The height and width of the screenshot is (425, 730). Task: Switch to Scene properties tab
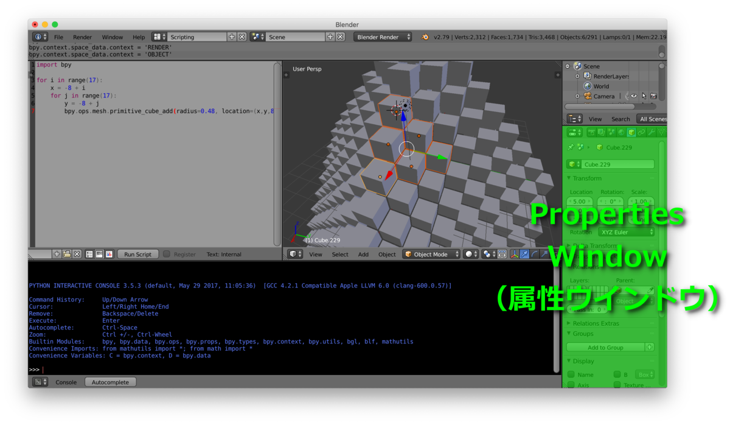(611, 132)
